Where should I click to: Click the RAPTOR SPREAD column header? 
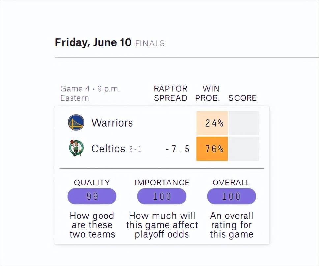170,93
